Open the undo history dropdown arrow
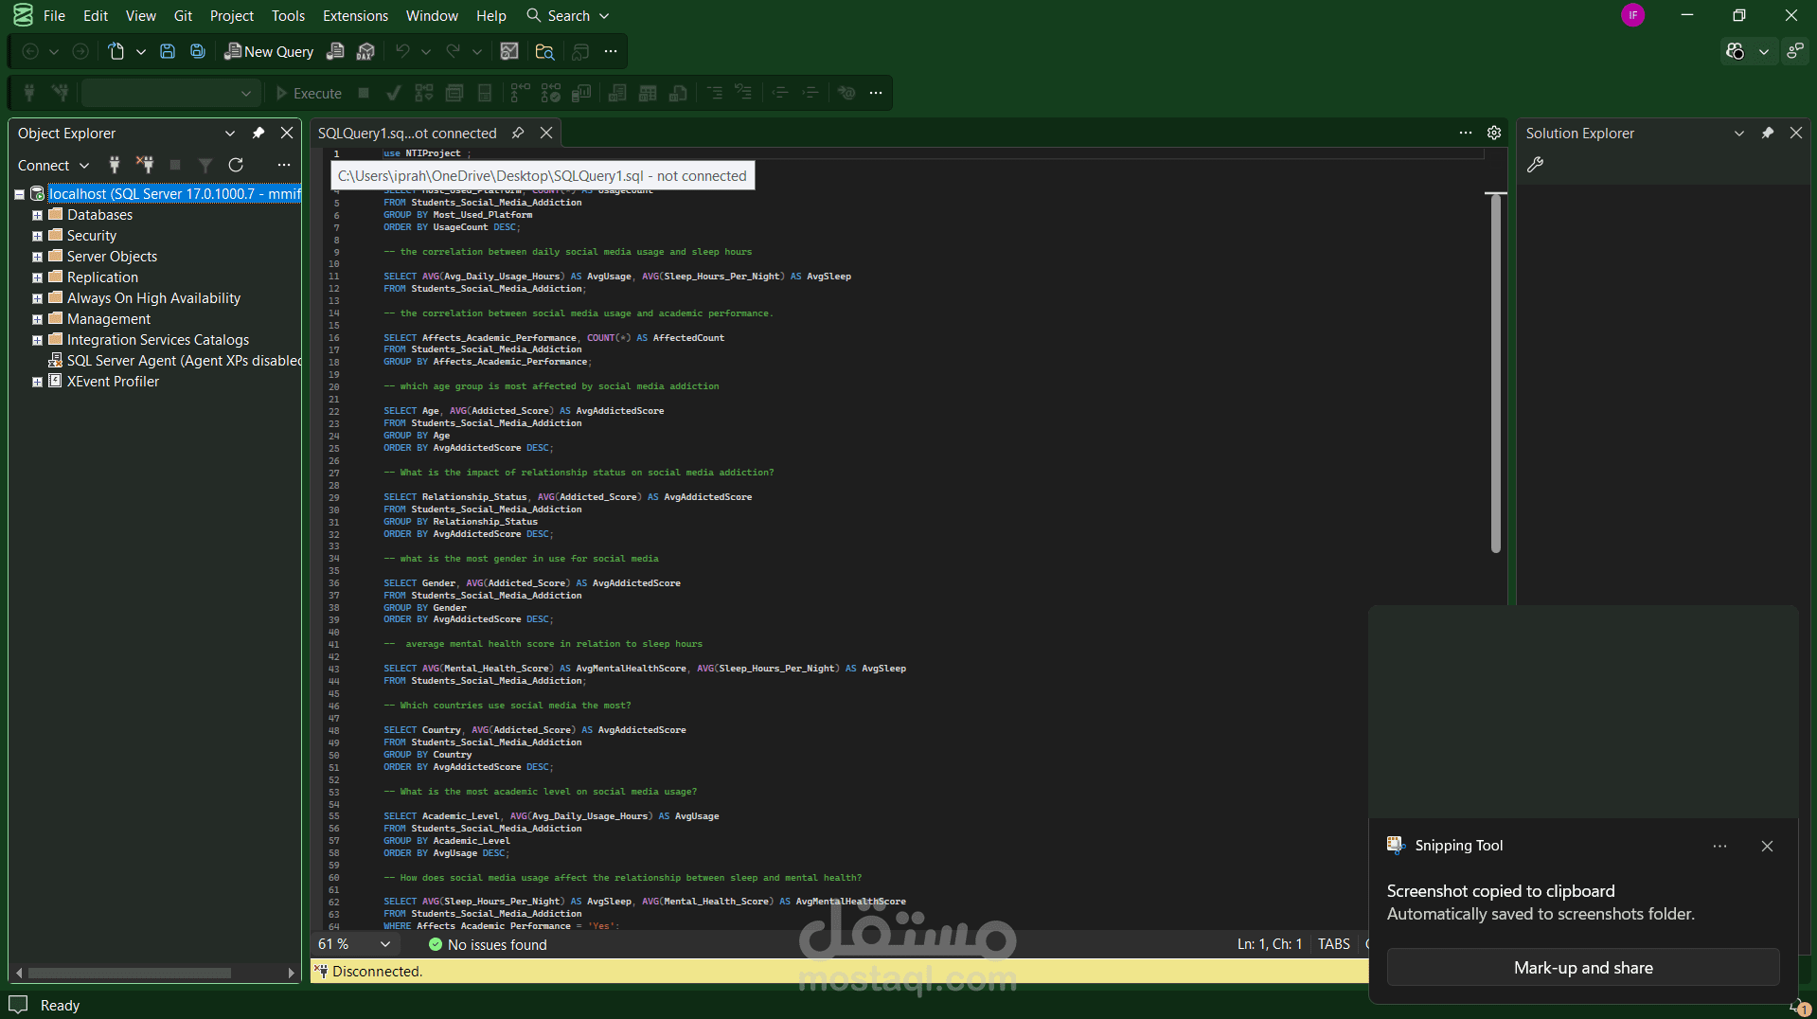The image size is (1817, 1019). pos(426,52)
